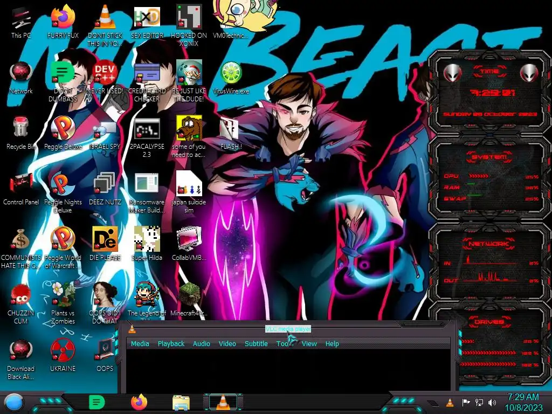Open the Recycle Bin

[21, 134]
